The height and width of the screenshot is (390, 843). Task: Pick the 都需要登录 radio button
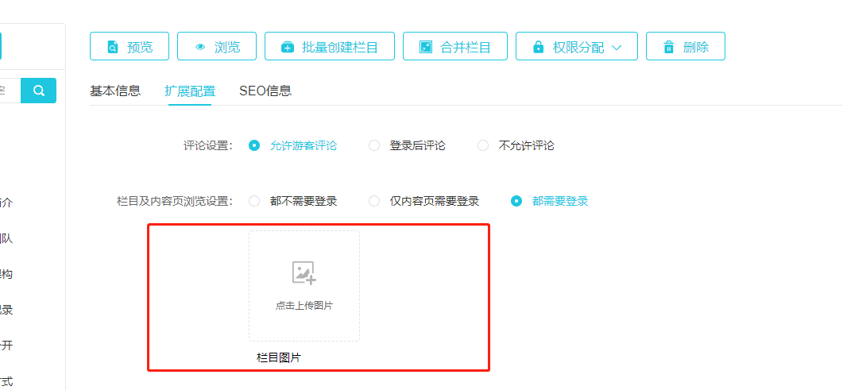[x=516, y=201]
